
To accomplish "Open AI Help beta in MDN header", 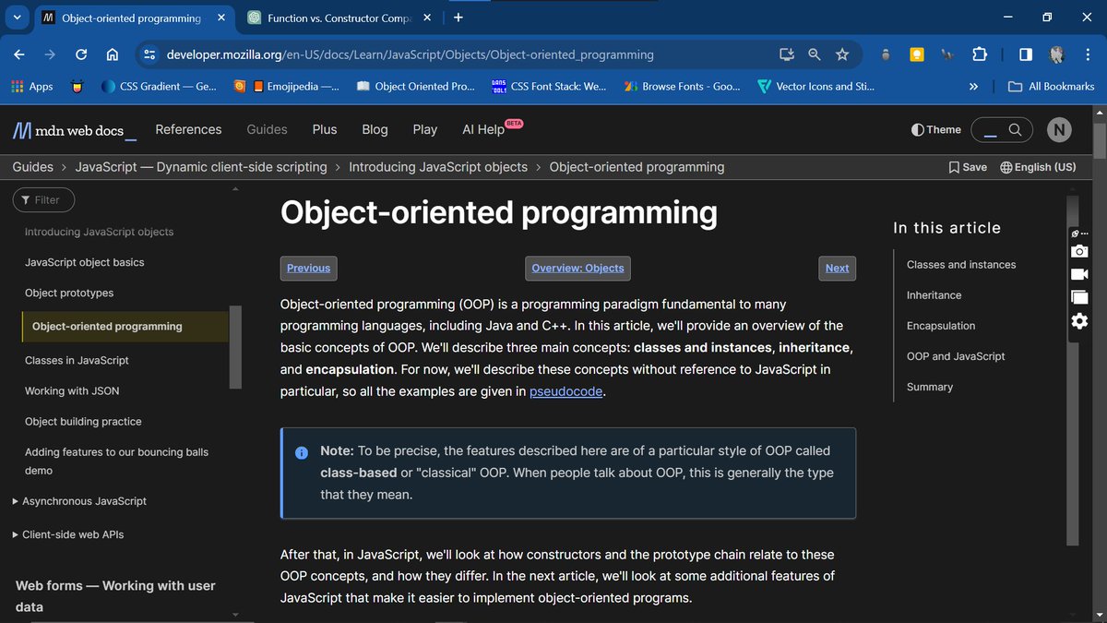I will [493, 129].
